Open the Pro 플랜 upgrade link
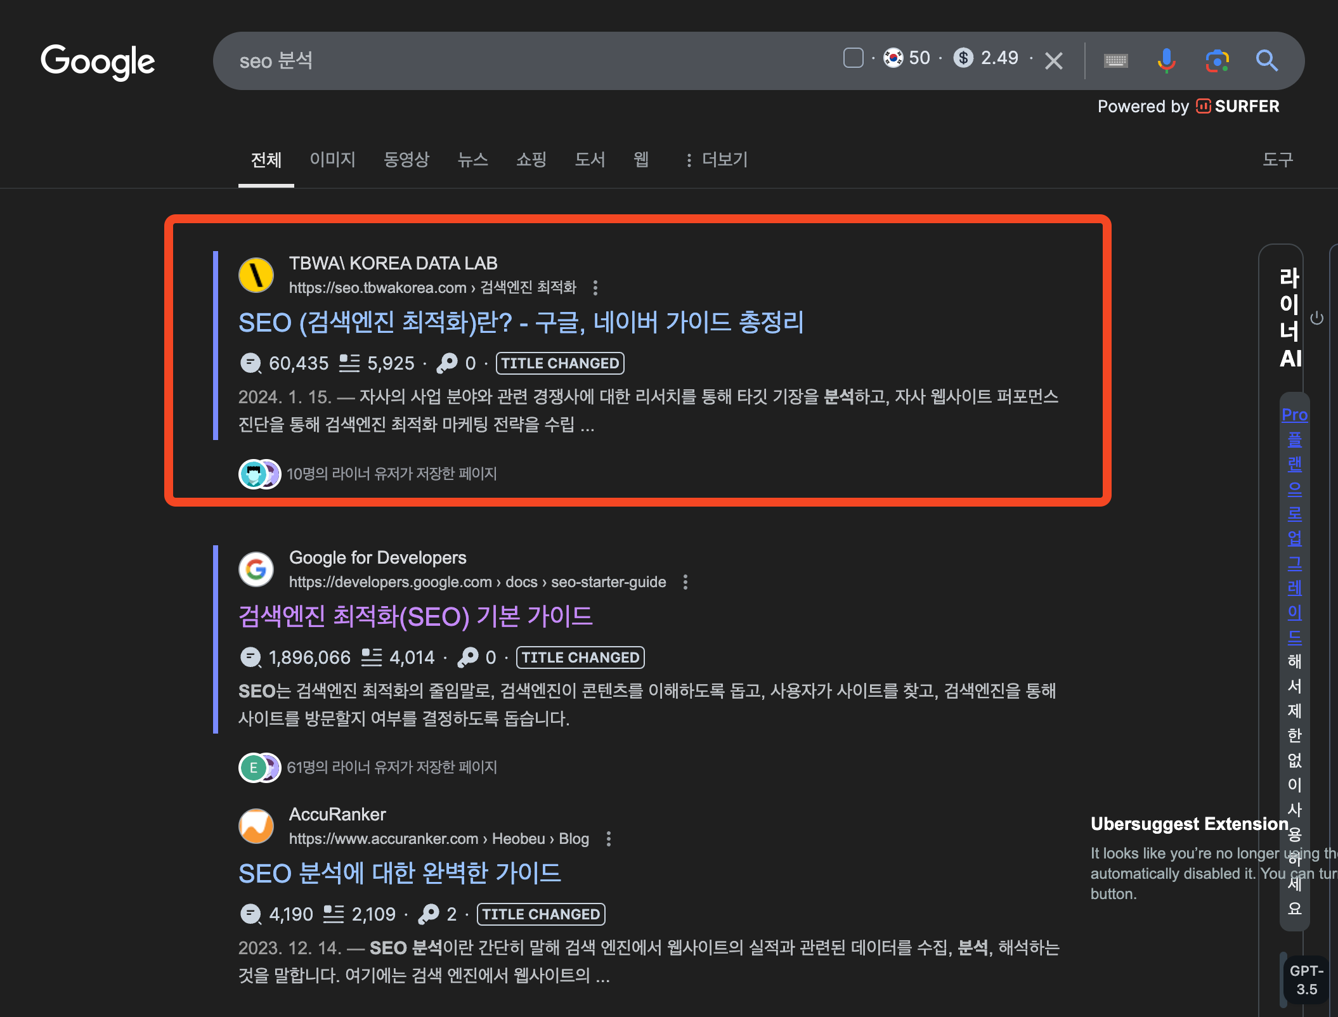Viewport: 1338px width, 1017px height. [x=1294, y=526]
